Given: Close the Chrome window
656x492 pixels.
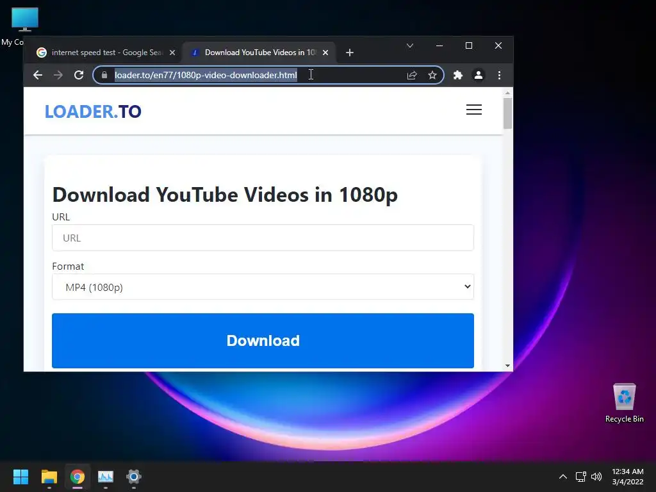Looking at the screenshot, I should coord(498,45).
